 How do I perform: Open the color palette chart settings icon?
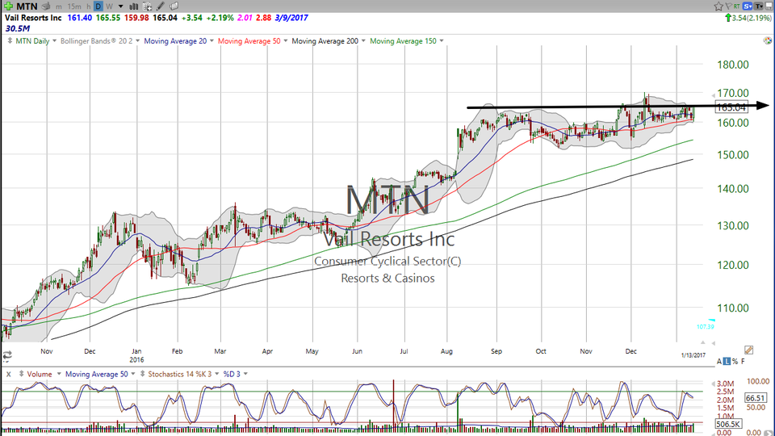coord(767,40)
